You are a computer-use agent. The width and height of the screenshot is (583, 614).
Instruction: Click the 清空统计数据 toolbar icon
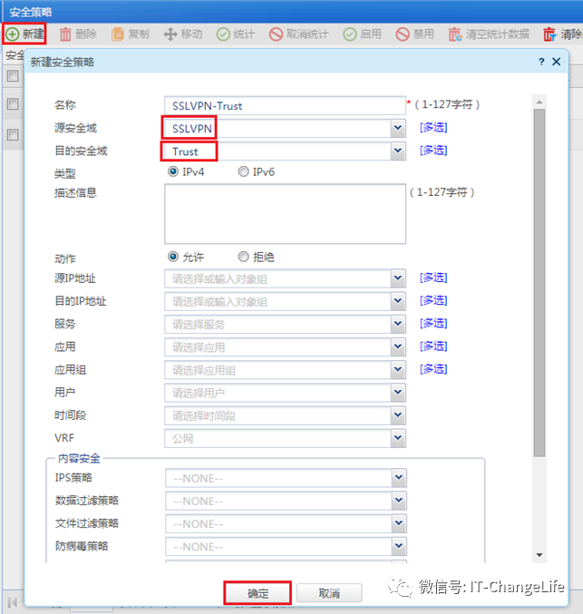(455, 34)
